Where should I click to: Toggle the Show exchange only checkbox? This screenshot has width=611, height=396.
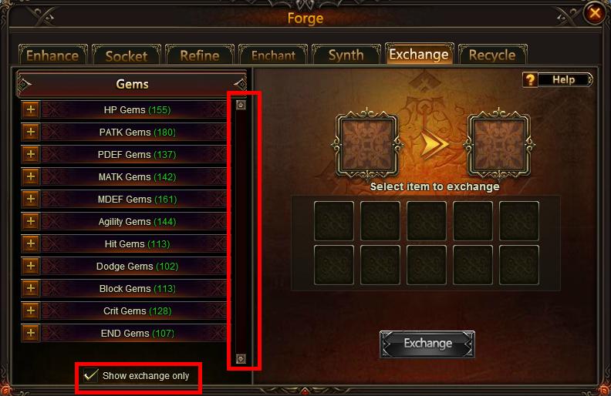point(91,375)
